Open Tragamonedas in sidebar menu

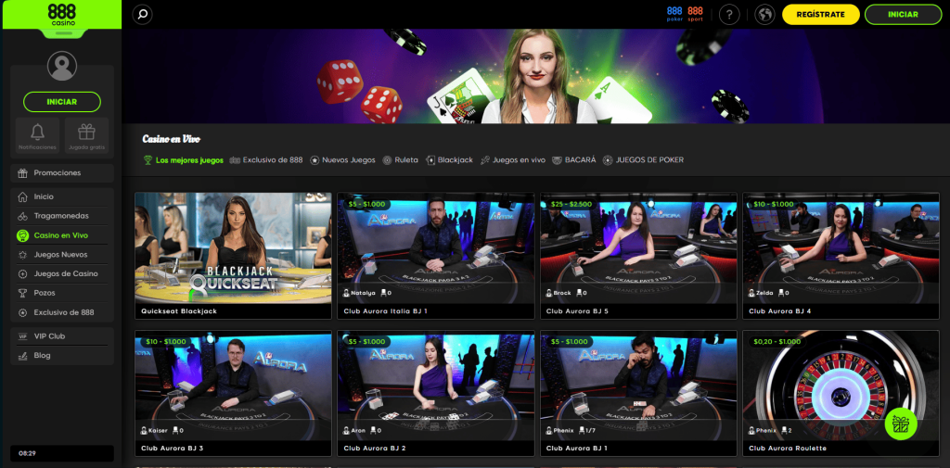click(62, 216)
